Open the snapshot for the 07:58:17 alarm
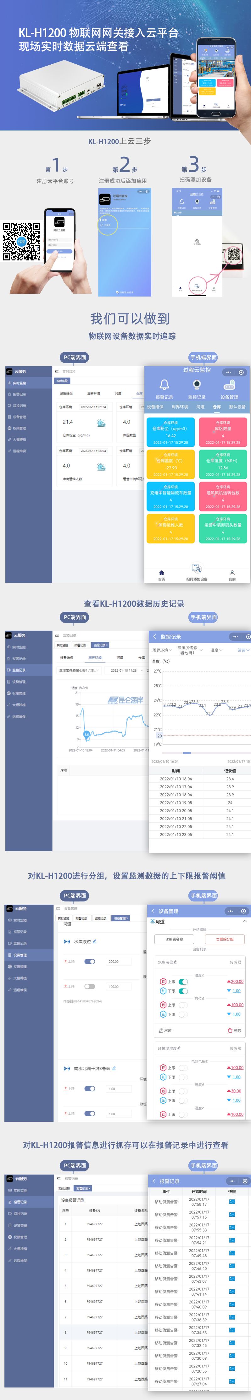Viewport: 251px width, 1400px height. pyautogui.click(x=232, y=1202)
